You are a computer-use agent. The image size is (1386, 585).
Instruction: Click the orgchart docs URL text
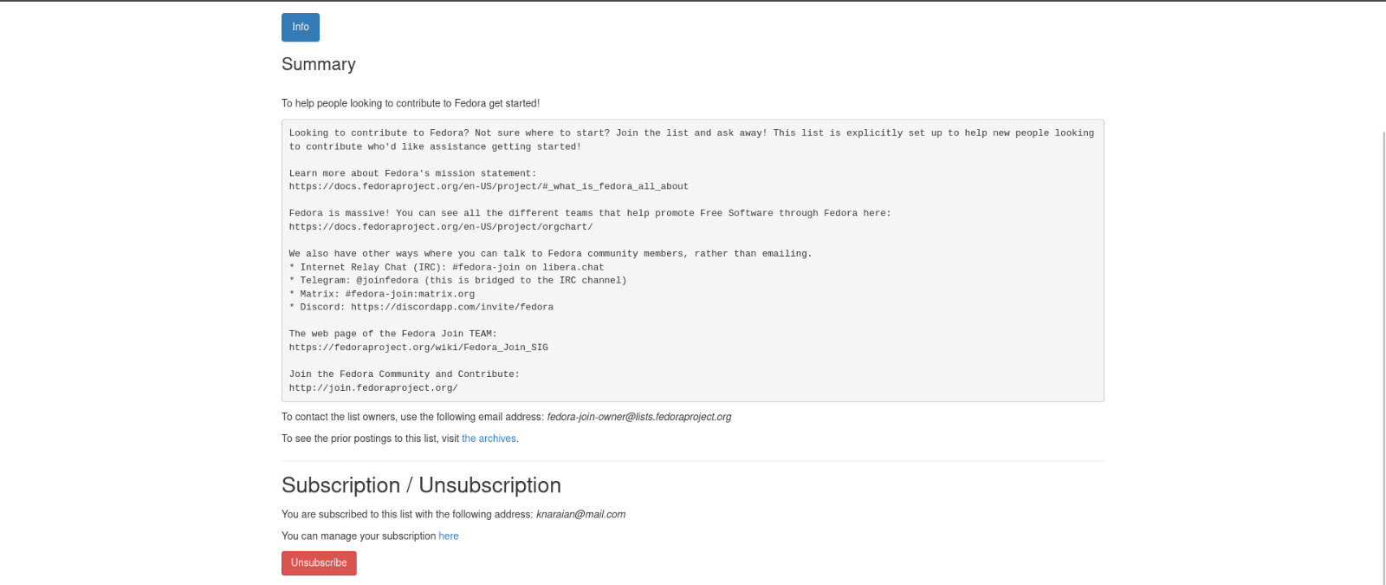441,227
